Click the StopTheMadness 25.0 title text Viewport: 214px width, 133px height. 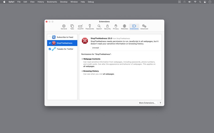[x=101, y=38]
